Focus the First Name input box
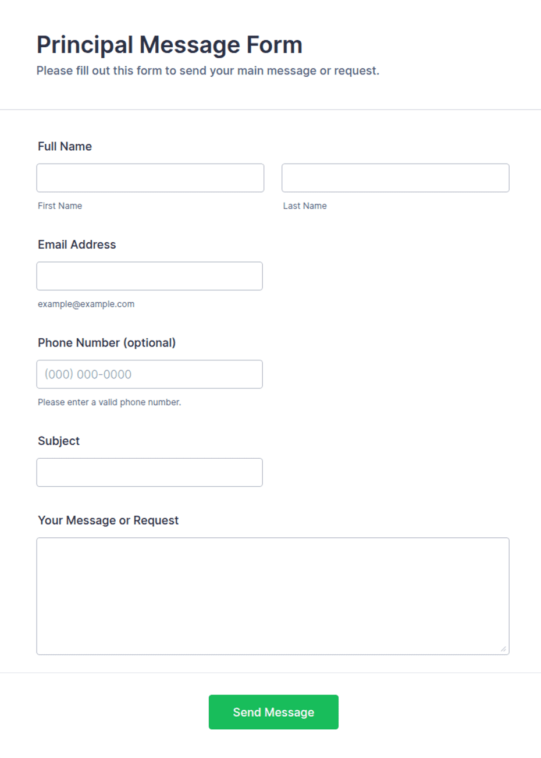Image resolution: width=541 pixels, height=758 pixels. pyautogui.click(x=150, y=178)
